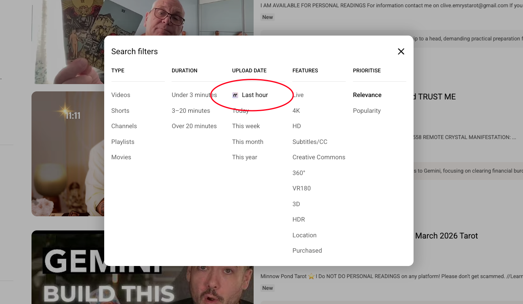Filter results by Shorts
523x304 pixels.
pyautogui.click(x=120, y=110)
